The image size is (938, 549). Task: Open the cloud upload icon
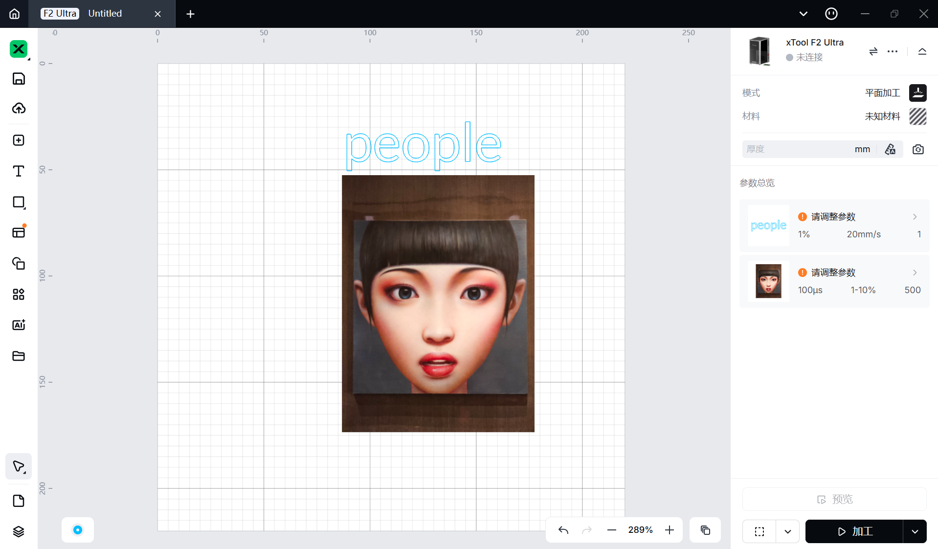click(x=19, y=108)
